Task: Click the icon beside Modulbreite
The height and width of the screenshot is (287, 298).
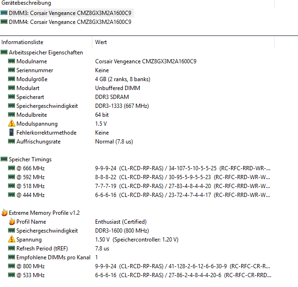Action: point(11,115)
